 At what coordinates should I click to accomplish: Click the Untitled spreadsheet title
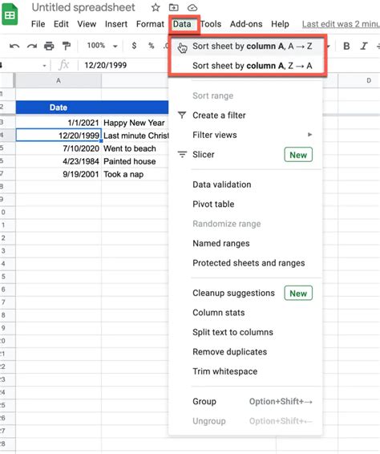coord(83,7)
